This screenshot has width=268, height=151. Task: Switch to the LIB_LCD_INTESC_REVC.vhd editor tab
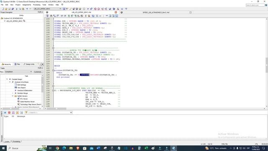[x=81, y=12]
